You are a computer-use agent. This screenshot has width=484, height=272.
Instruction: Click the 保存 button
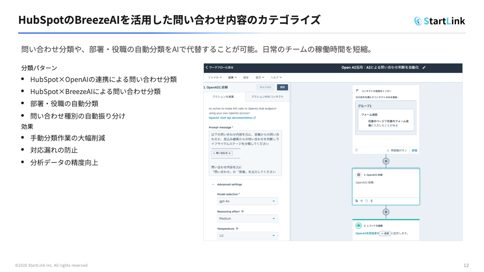[282, 87]
